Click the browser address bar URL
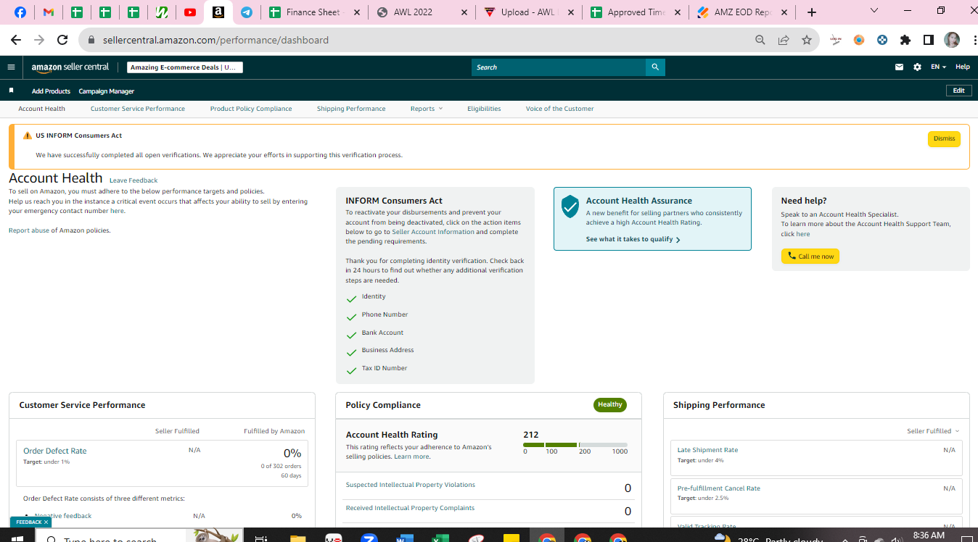The height and width of the screenshot is (542, 978). click(215, 41)
